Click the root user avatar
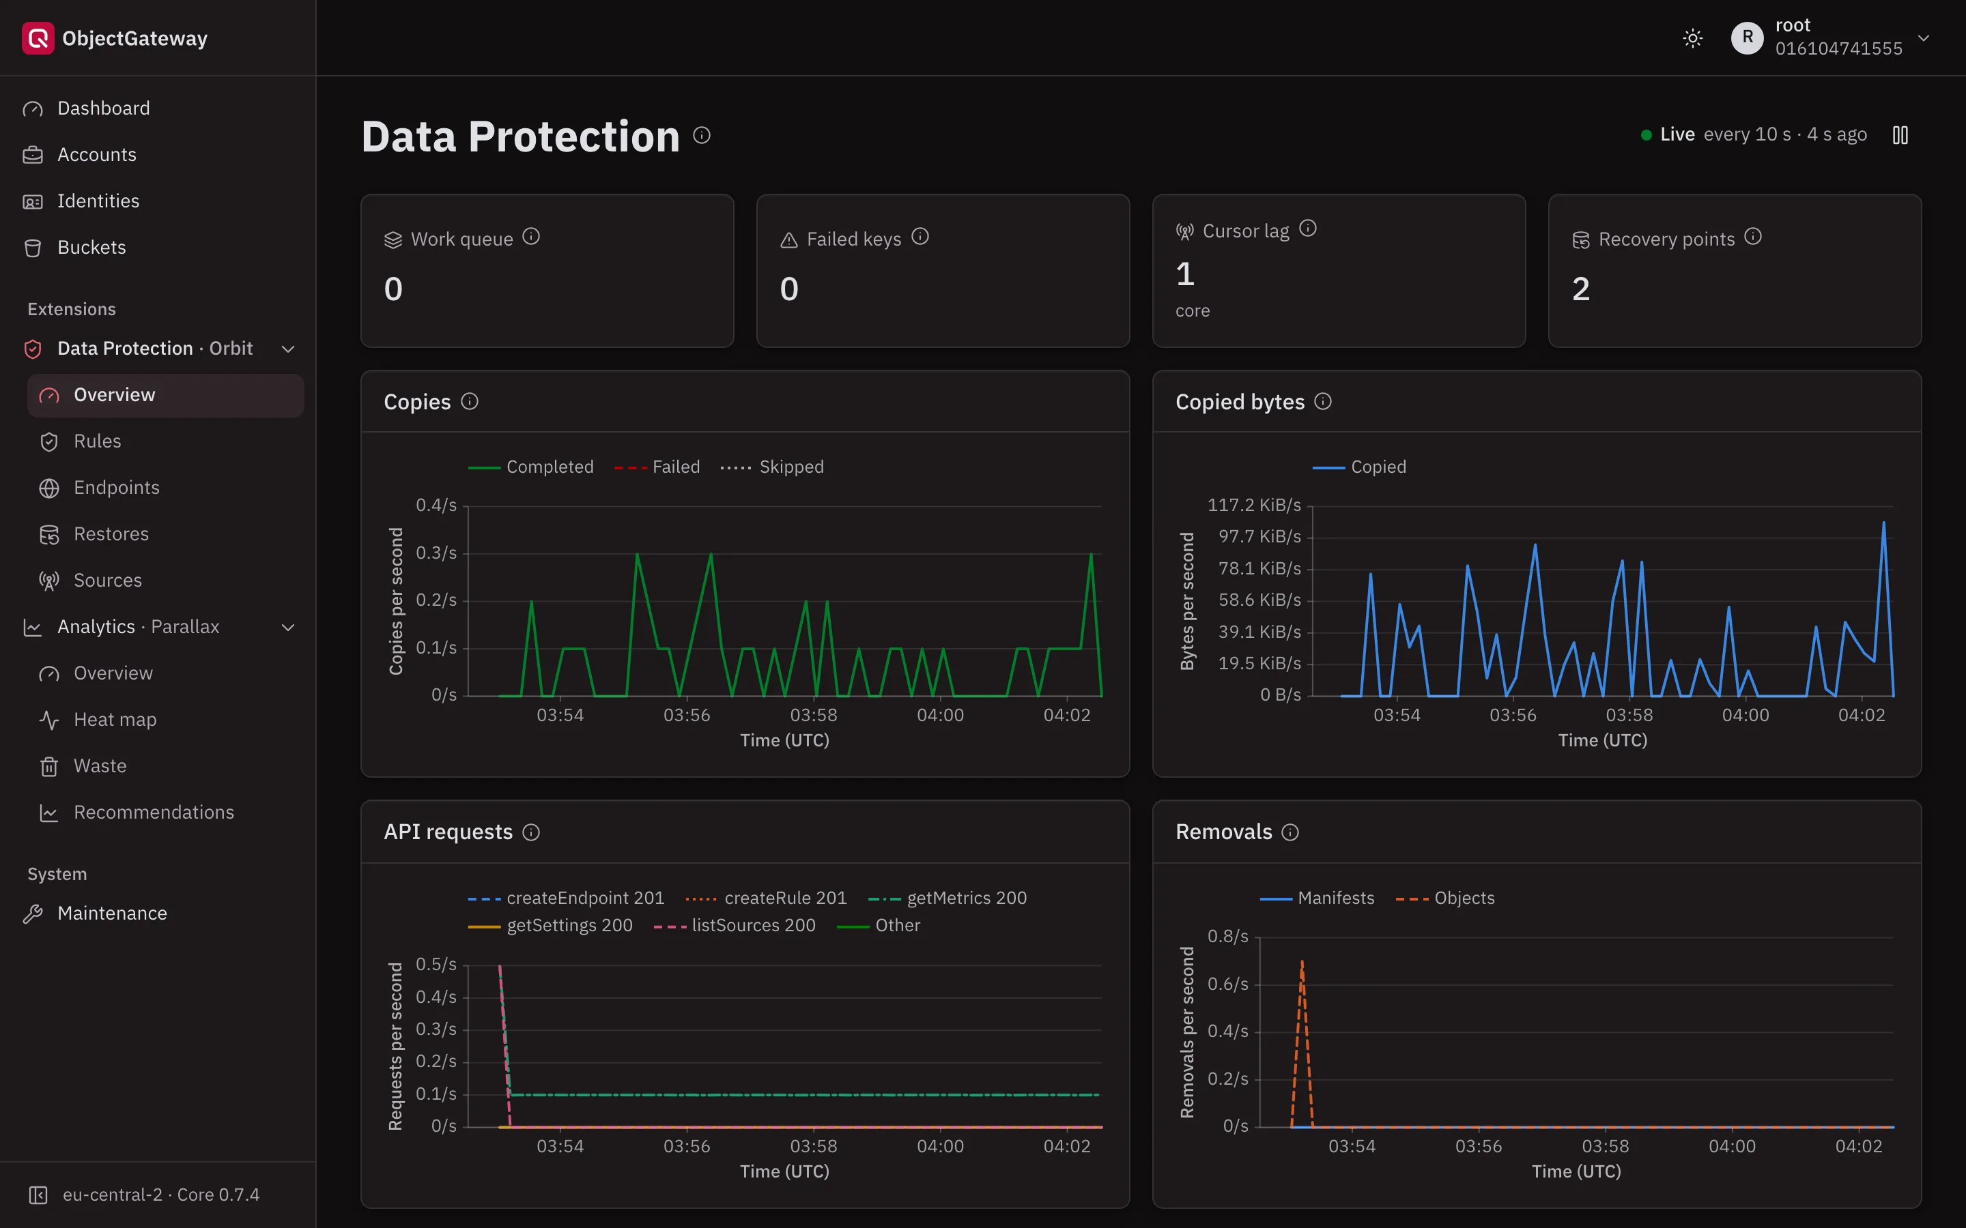 tap(1747, 38)
